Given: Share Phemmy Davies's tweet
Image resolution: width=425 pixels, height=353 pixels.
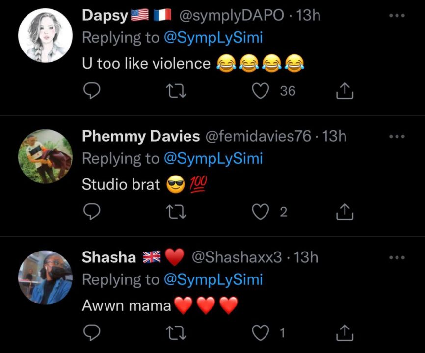Looking at the screenshot, I should (345, 211).
